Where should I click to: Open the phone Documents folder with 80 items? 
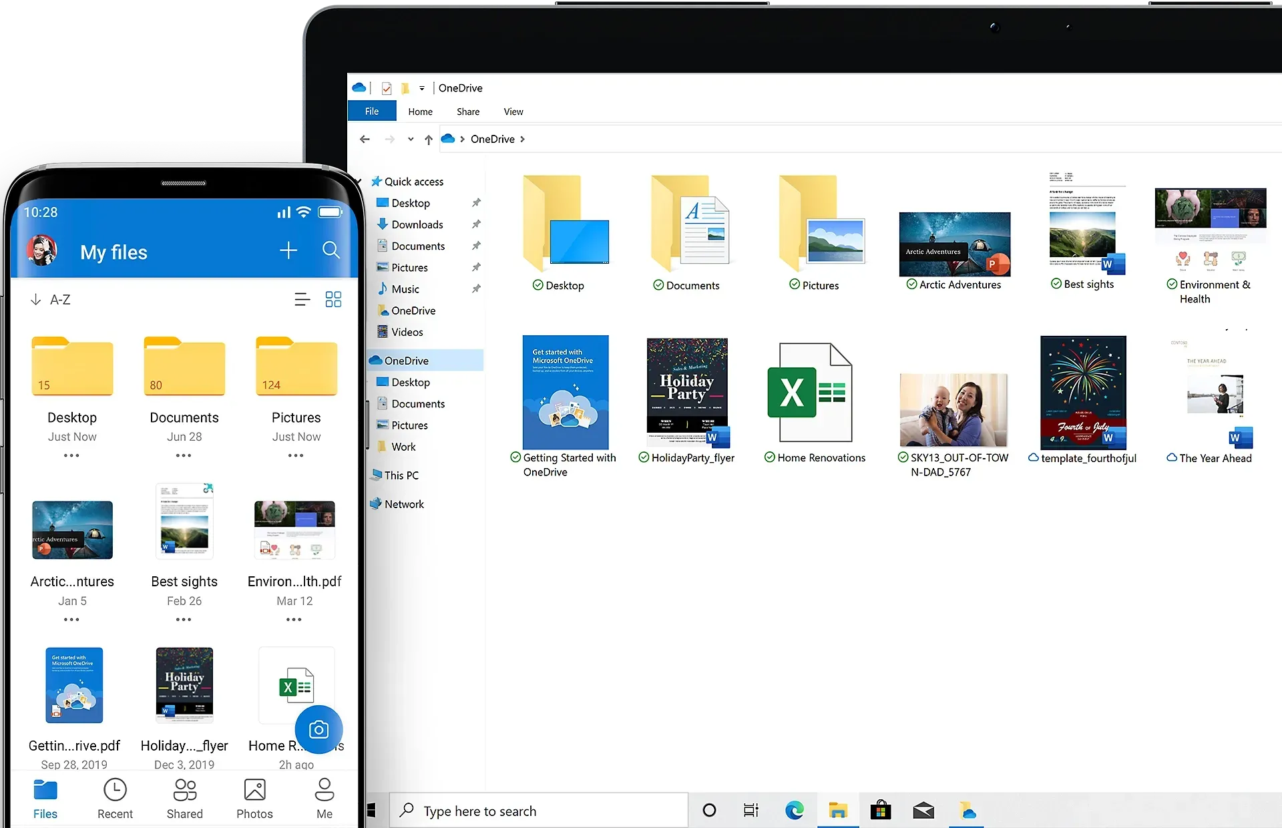point(184,367)
